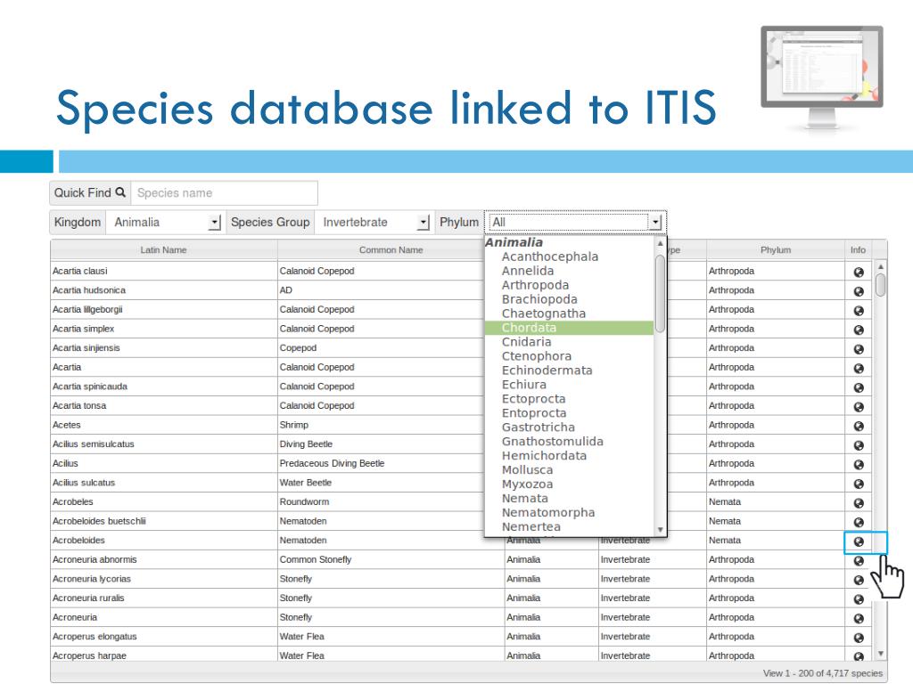Click the phylum list scrollbar down arrow
Screen dimensions: 913x684
click(x=661, y=529)
